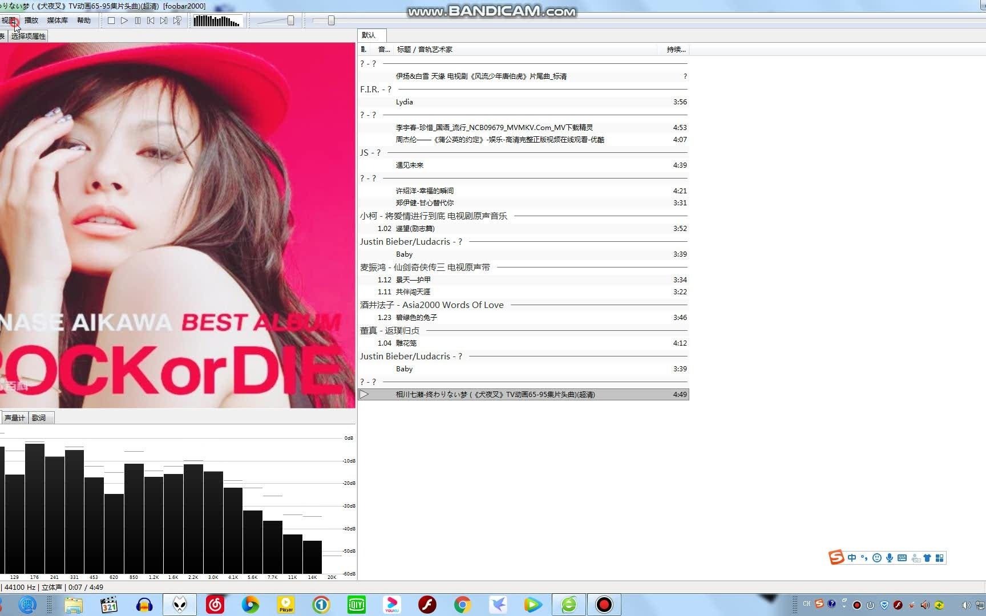
Task: Select the track 郑伊健-甘心替代你
Action: click(523, 203)
